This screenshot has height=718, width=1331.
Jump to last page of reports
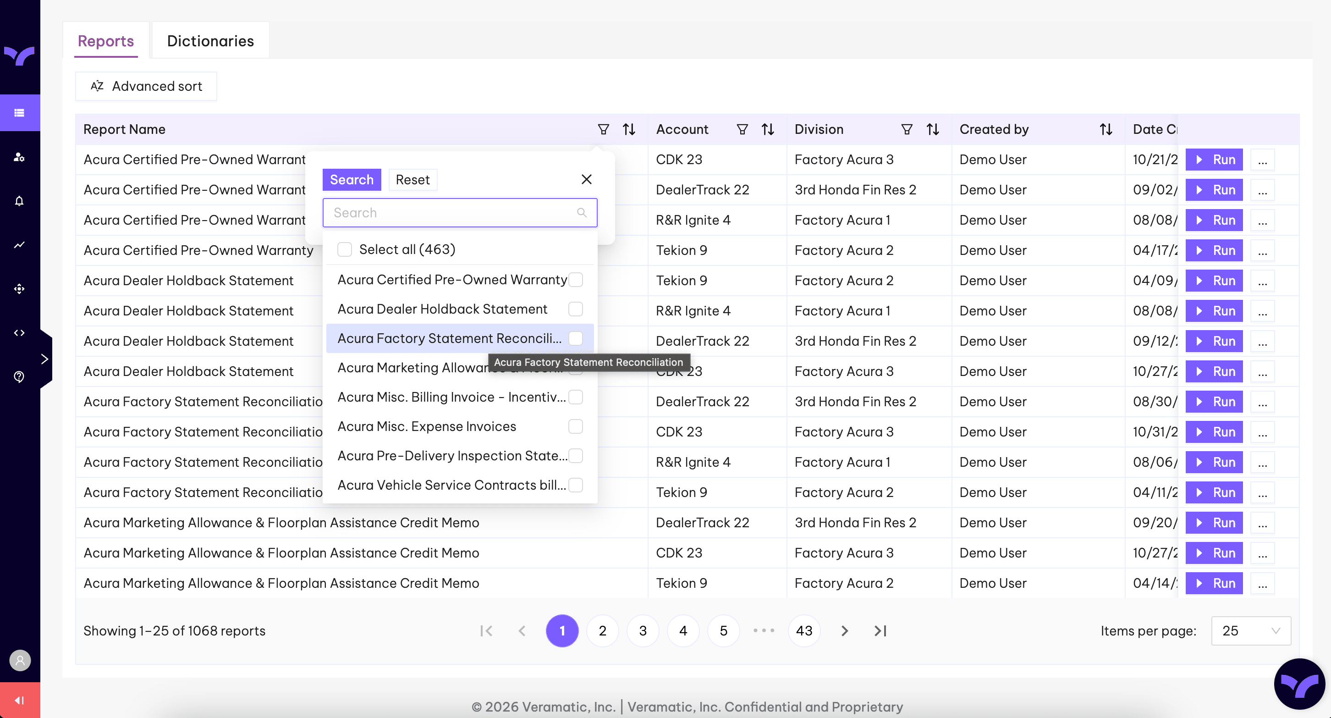coord(880,630)
